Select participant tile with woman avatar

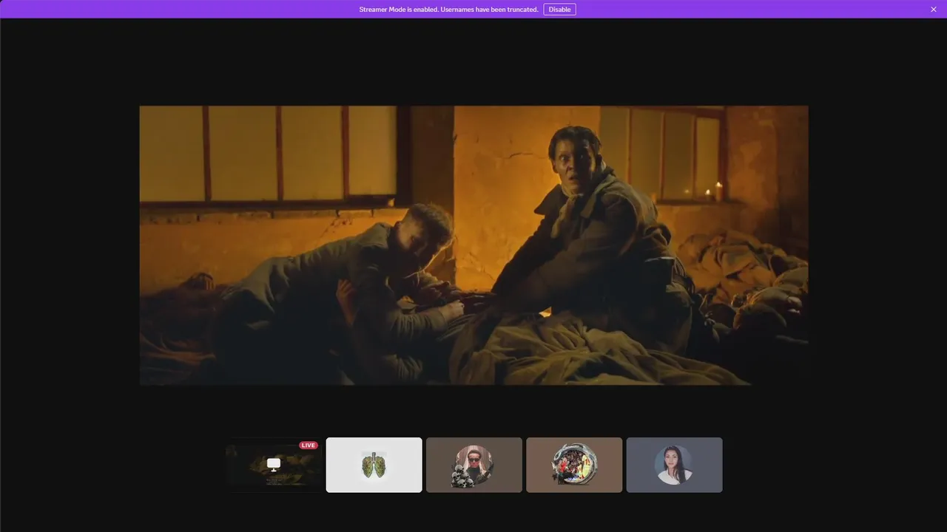click(675, 465)
